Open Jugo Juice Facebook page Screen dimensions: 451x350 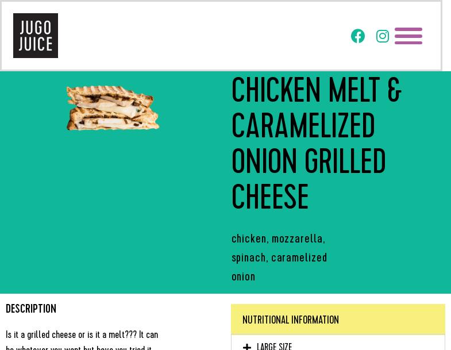(358, 36)
